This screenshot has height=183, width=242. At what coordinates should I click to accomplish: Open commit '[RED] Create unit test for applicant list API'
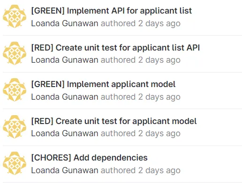115,48
